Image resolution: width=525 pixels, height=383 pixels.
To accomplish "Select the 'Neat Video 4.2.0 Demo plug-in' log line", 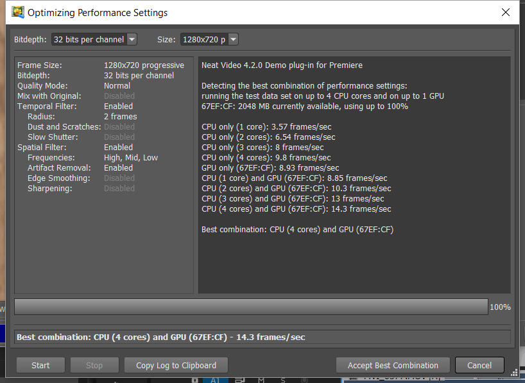I will point(282,65).
